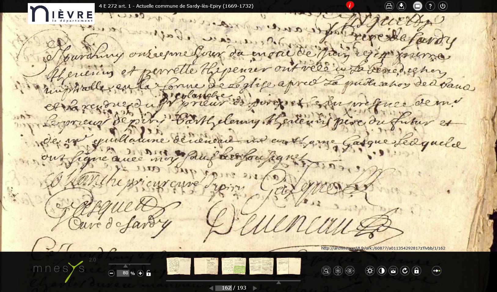Open the help question mark
The image size is (497, 292).
tap(430, 6)
